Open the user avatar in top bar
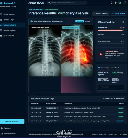This screenshot has width=128, height=138. point(125,3)
